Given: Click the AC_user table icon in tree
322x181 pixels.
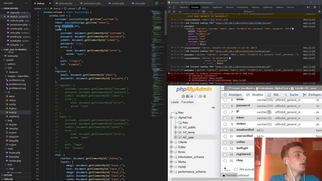Looking at the screenshot, I should coord(180,137).
